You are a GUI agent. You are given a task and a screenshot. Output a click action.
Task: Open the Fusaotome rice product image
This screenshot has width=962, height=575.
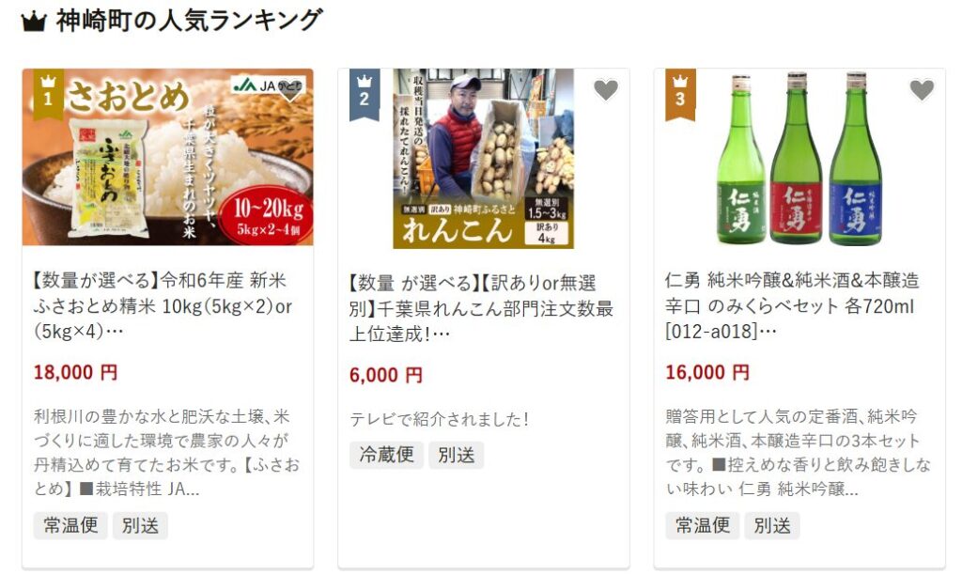tap(167, 157)
